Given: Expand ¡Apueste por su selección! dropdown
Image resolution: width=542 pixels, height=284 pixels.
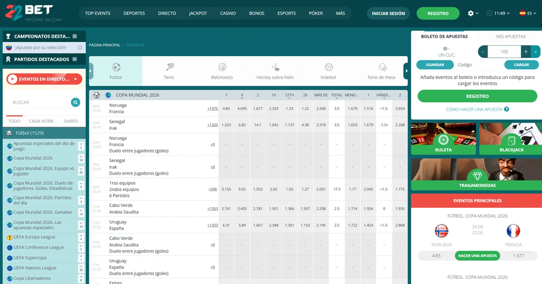Looking at the screenshot, I should tap(80, 48).
